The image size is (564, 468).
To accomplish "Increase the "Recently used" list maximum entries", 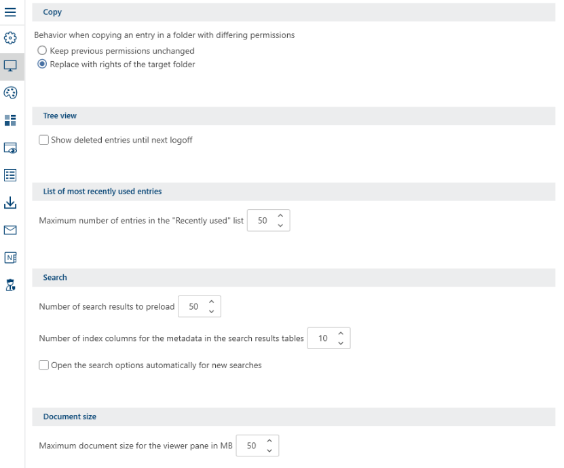I will click(x=280, y=216).
